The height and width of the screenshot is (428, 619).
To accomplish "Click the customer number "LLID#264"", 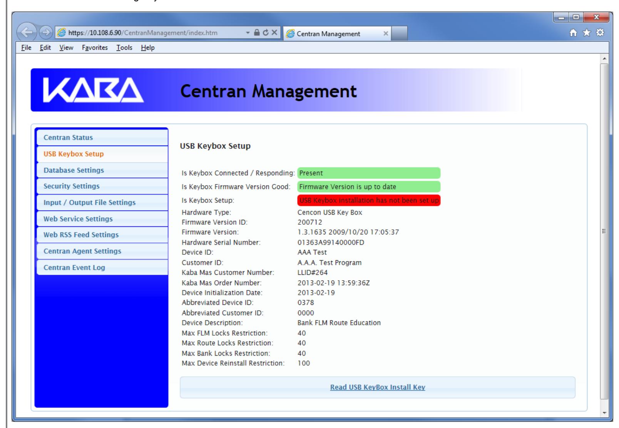I will click(313, 273).
